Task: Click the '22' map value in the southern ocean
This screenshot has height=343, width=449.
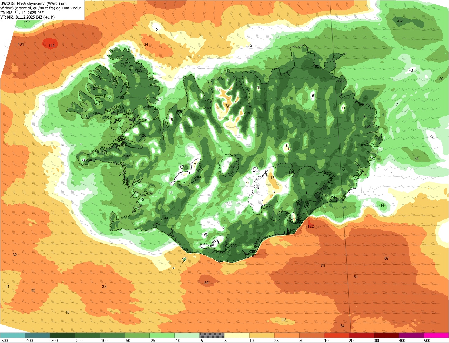Action: 283,320
